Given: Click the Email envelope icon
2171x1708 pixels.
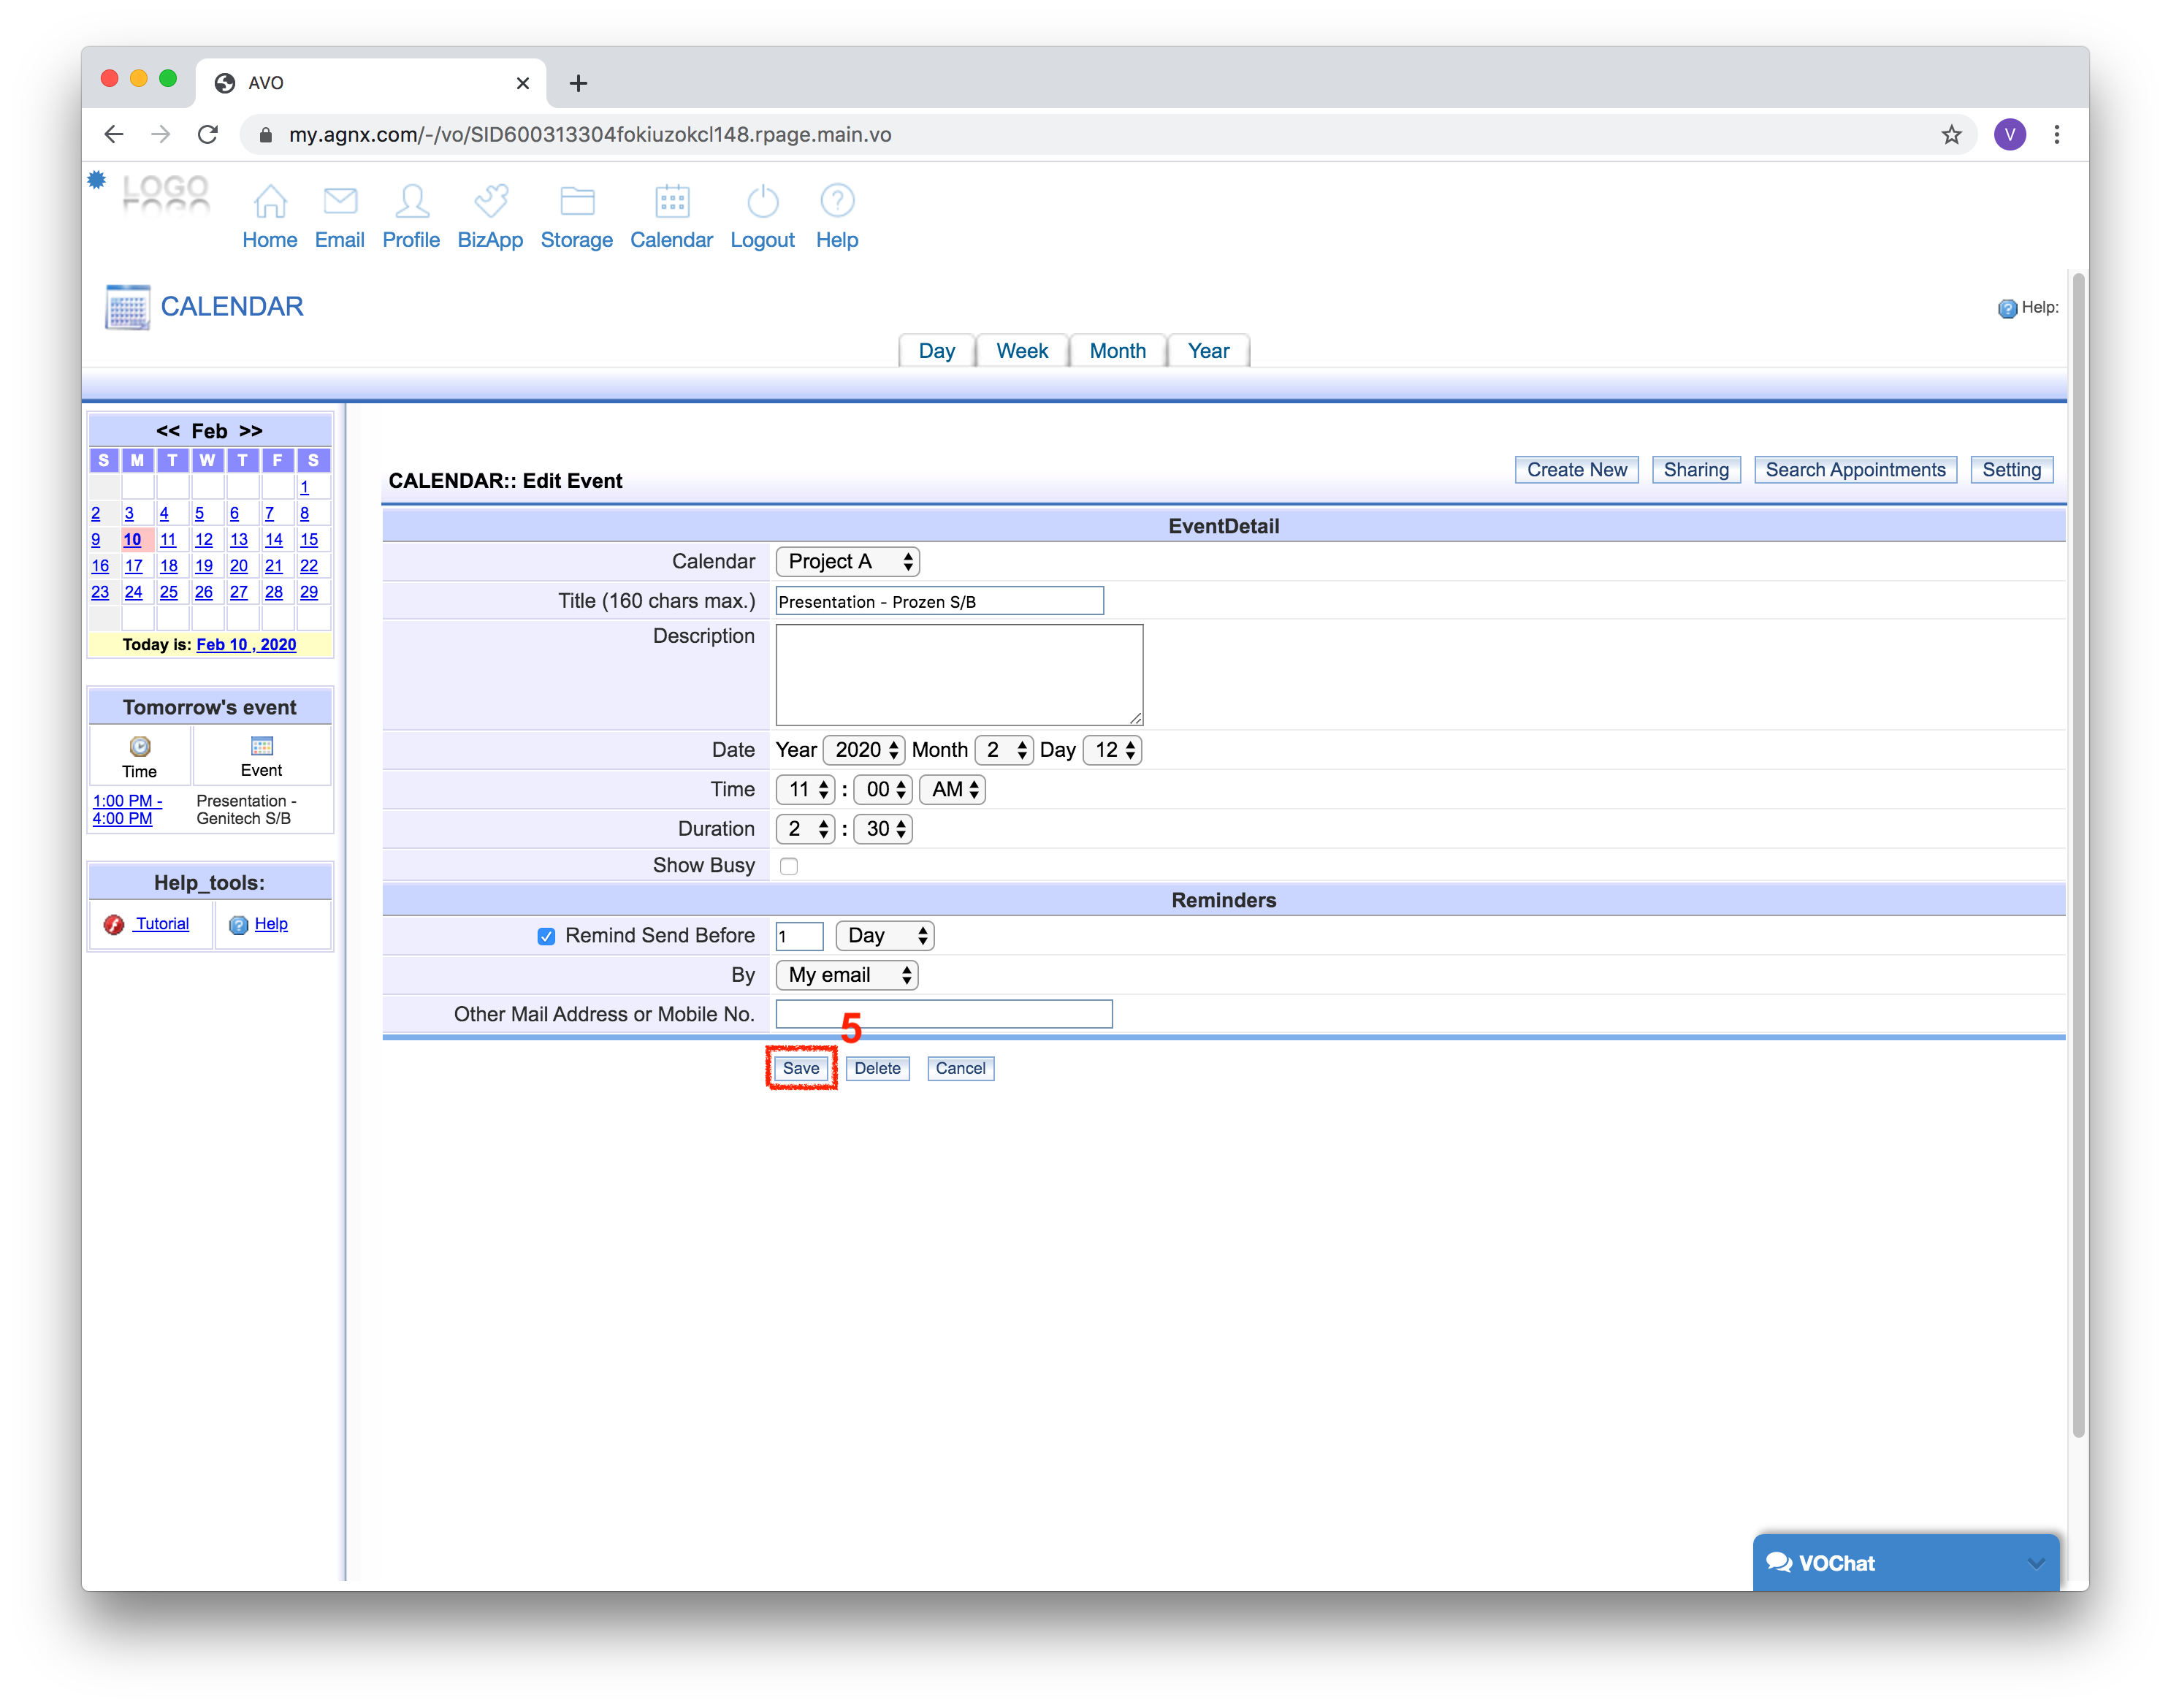Looking at the screenshot, I should [340, 202].
